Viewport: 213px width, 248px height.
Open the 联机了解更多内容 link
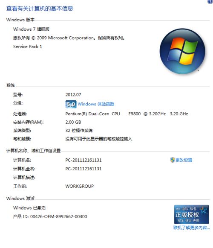[192, 228]
